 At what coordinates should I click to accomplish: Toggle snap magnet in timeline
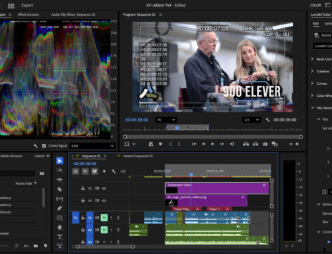[x=85, y=171]
